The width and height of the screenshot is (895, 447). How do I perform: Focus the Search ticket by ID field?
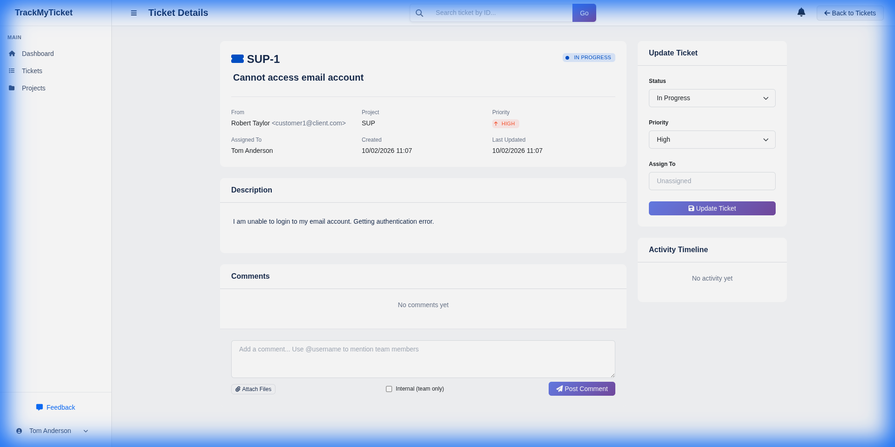click(501, 13)
